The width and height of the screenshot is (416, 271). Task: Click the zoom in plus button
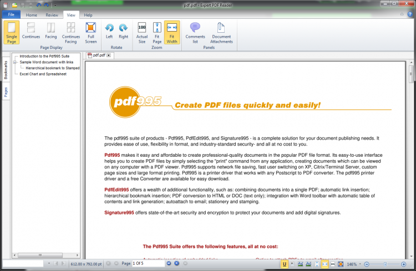[x=404, y=264]
